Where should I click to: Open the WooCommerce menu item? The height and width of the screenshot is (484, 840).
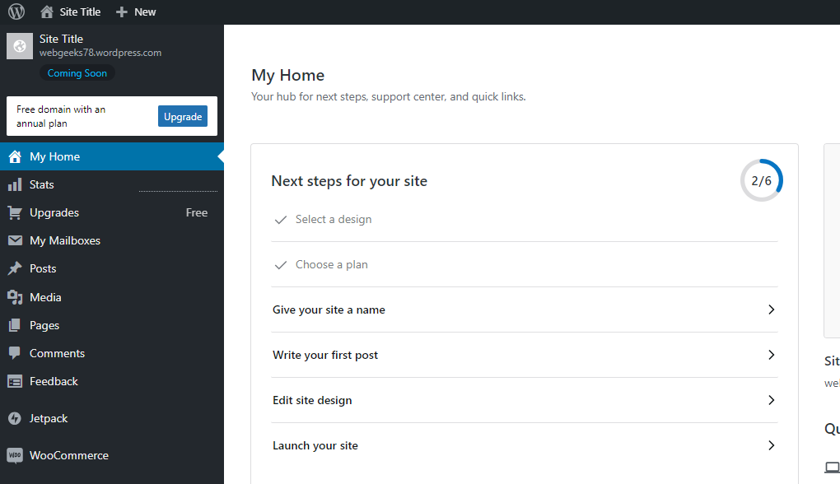pos(112,456)
